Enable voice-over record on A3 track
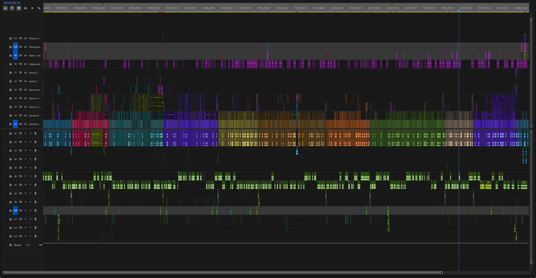536x278 pixels. pyautogui.click(x=36, y=151)
